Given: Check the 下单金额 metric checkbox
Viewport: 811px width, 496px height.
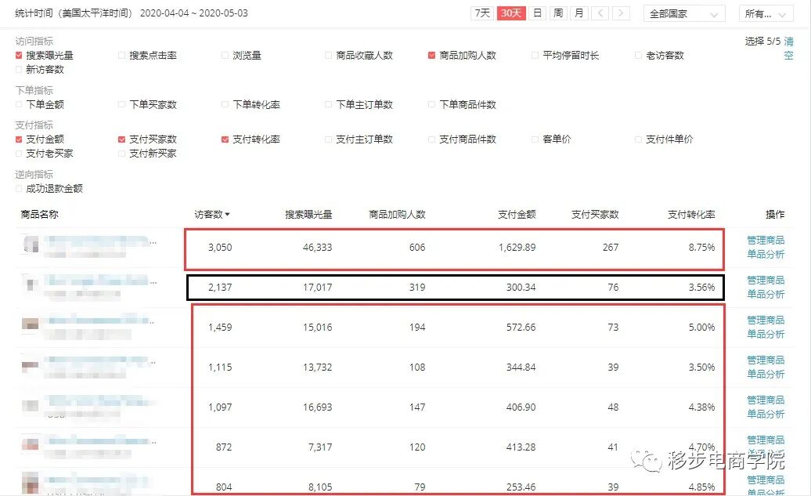Looking at the screenshot, I should pos(17,103).
